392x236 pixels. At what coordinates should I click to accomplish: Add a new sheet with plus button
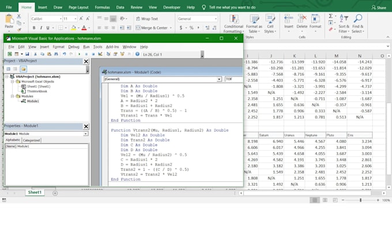point(55,193)
